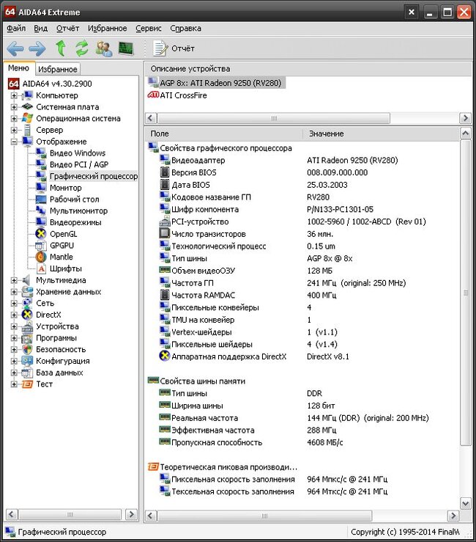
Task: Click the details pane vertical scrollbar
Action: (x=466, y=293)
